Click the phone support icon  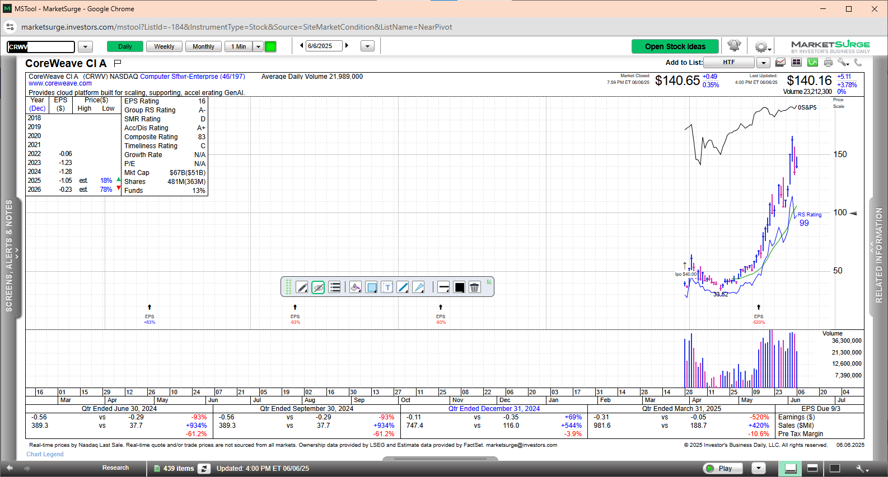[858, 62]
